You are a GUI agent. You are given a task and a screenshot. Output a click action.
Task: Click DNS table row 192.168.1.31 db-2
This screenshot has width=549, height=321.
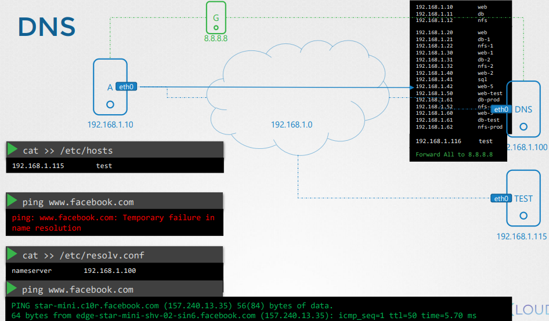(x=453, y=60)
